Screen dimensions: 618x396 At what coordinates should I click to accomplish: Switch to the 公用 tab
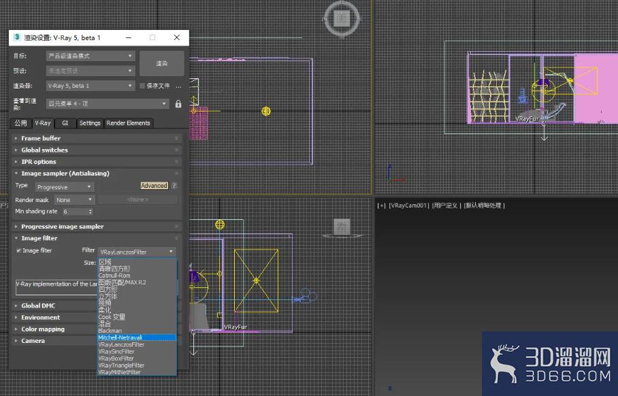pos(20,123)
